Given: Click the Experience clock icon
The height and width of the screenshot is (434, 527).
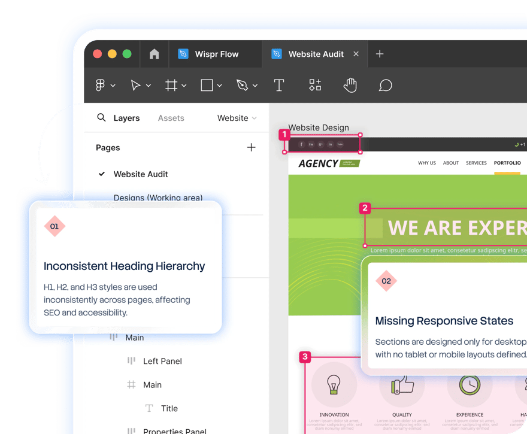Looking at the screenshot, I should click(x=470, y=385).
